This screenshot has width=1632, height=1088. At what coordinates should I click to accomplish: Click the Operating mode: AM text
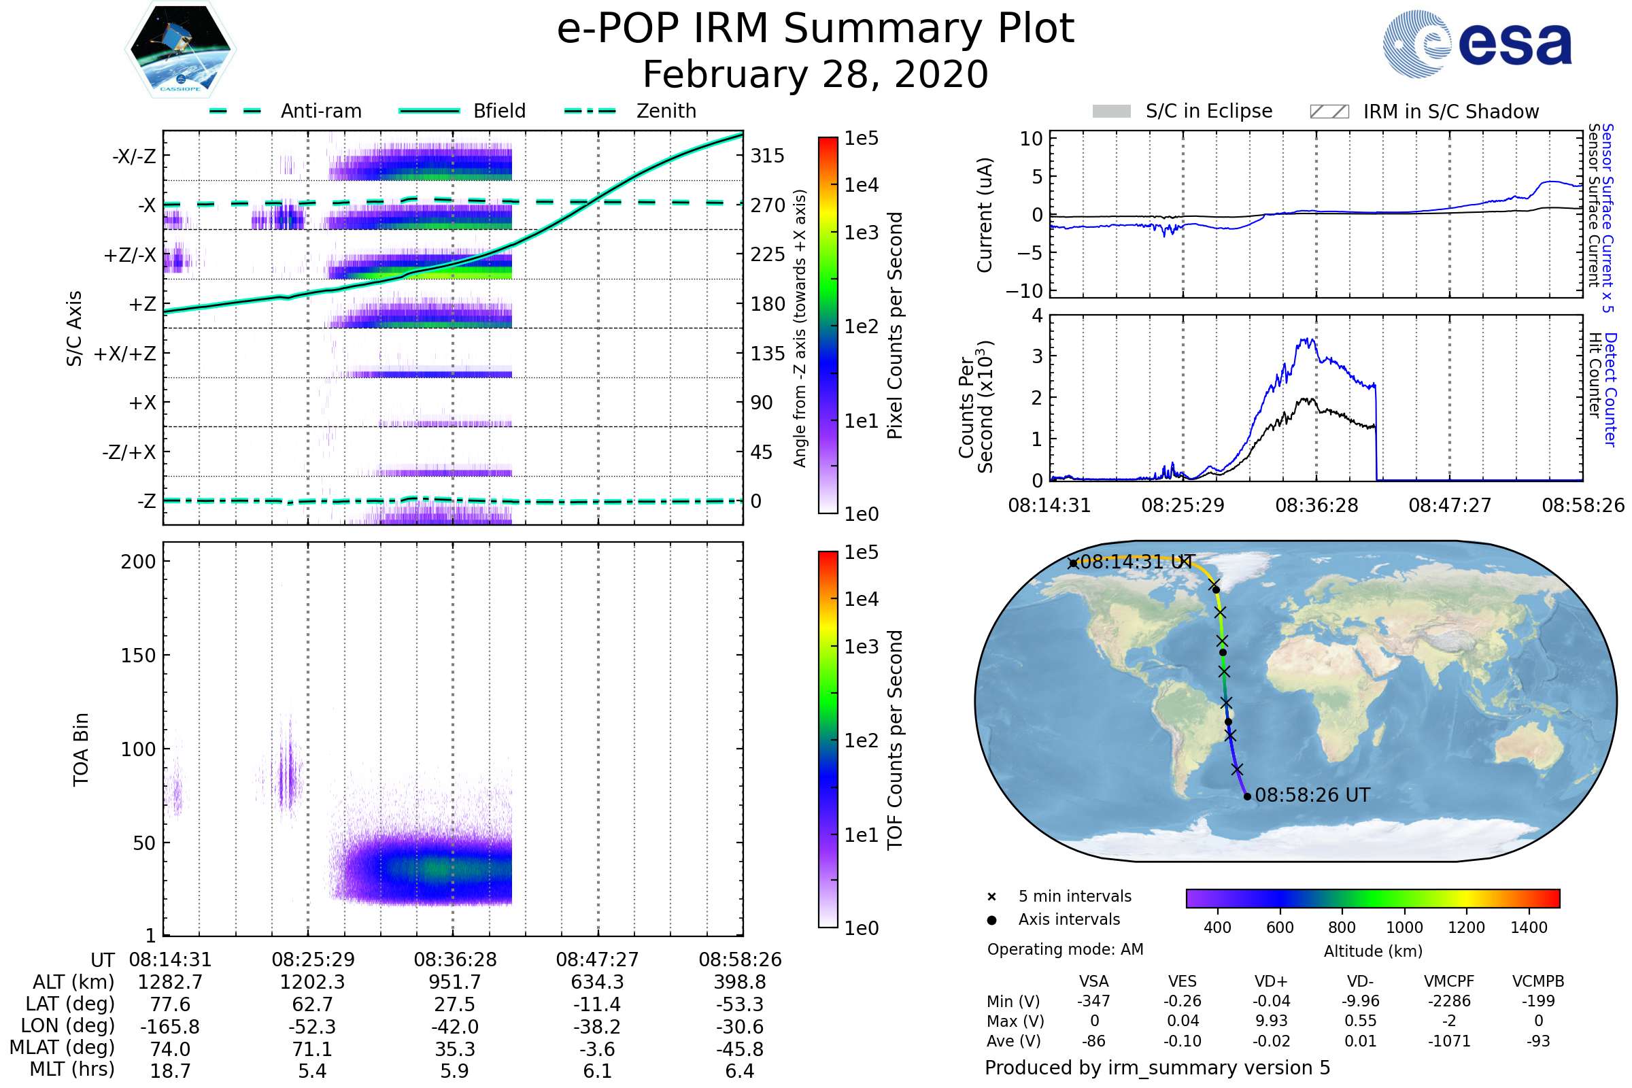[x=1065, y=949]
